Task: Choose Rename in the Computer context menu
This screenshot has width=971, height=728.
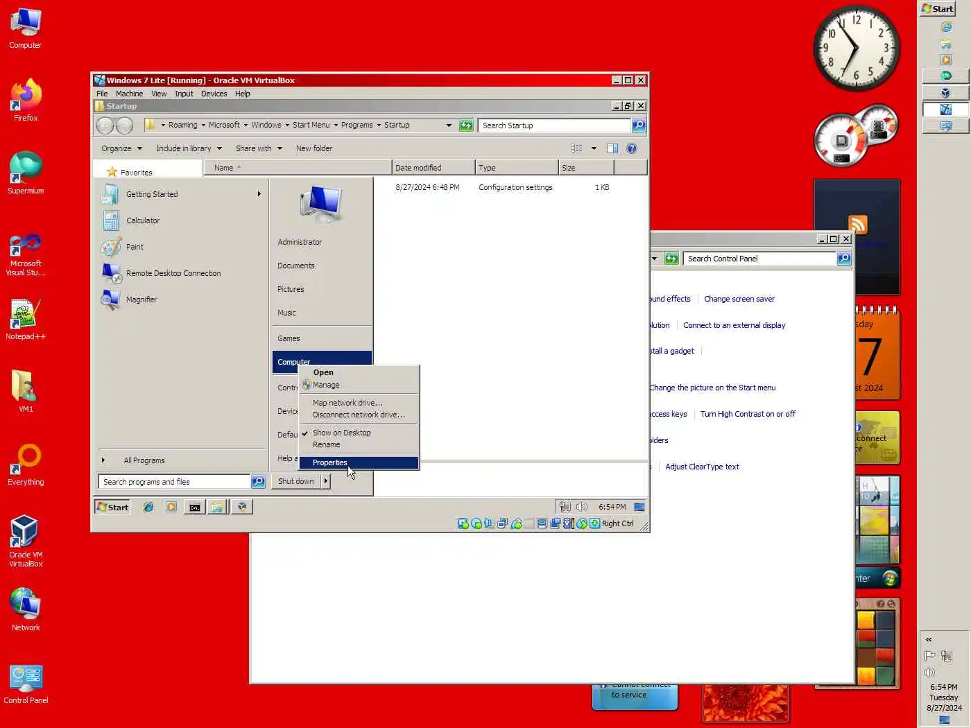Action: pyautogui.click(x=359, y=444)
